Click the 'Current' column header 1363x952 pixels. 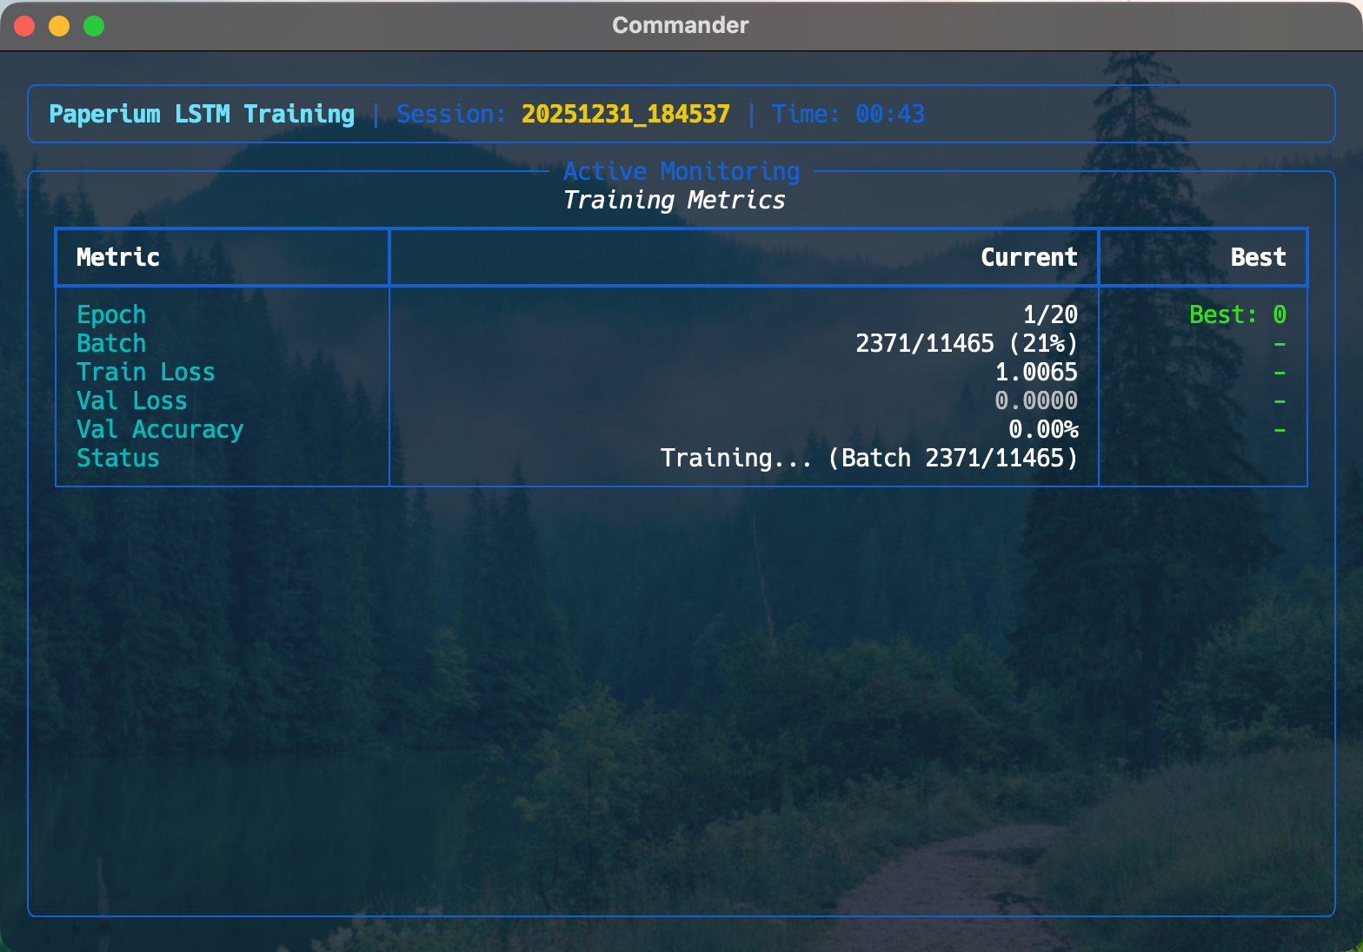pyautogui.click(x=1029, y=257)
